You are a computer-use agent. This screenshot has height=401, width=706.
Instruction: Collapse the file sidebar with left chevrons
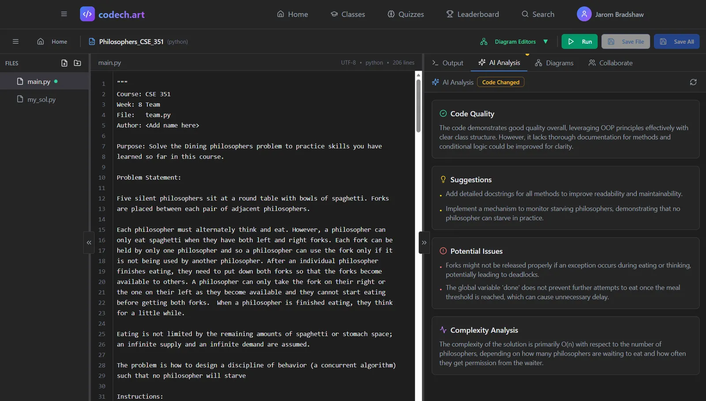click(89, 242)
